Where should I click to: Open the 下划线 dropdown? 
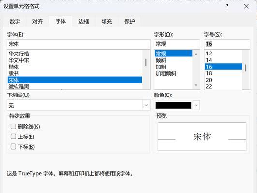78,105
